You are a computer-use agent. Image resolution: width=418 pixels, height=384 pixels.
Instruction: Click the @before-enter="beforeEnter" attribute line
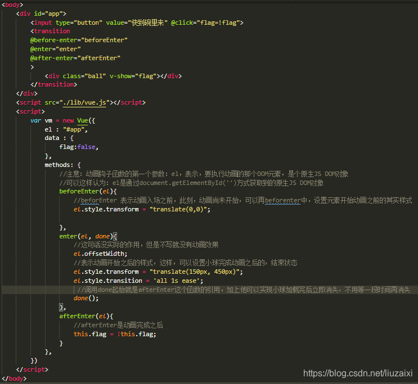[x=79, y=40]
